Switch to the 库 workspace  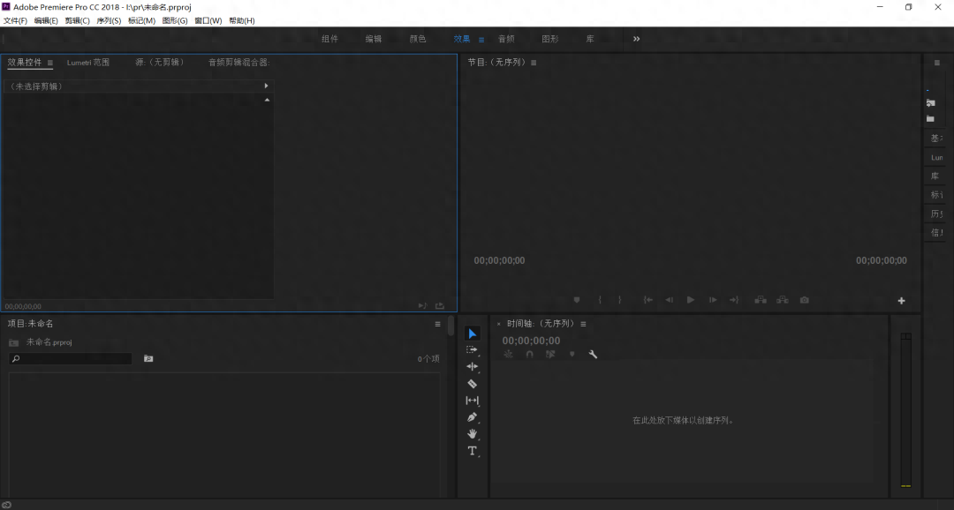click(x=589, y=39)
